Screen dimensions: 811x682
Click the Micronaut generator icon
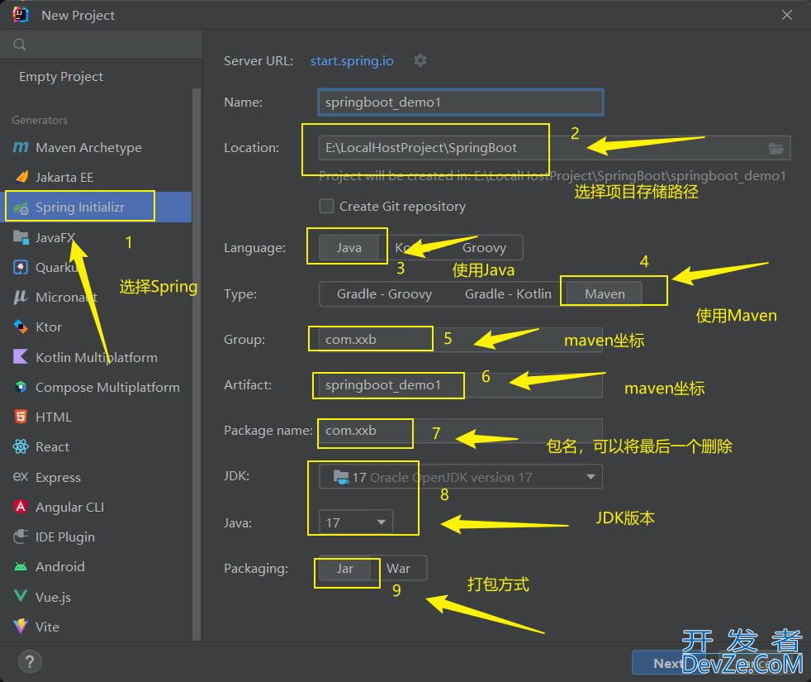(x=20, y=298)
